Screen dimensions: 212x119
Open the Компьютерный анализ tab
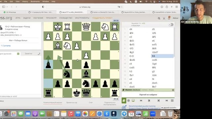click(x=53, y=102)
